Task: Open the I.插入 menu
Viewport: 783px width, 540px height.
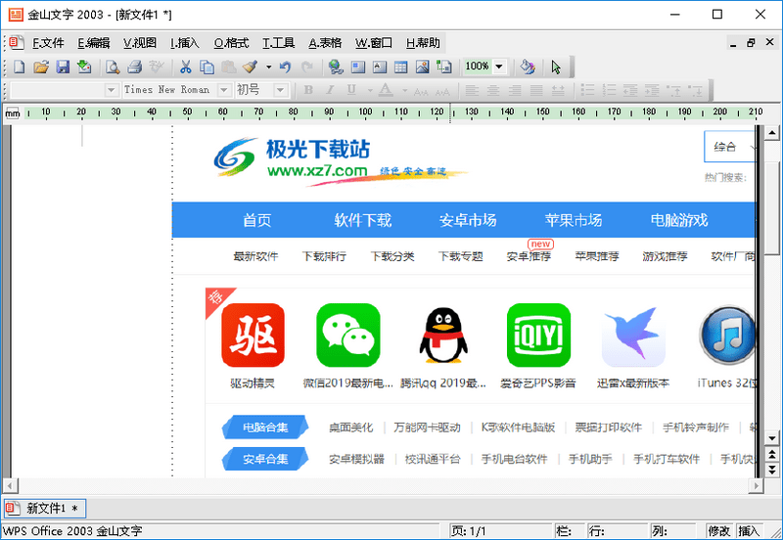Action: coord(185,43)
